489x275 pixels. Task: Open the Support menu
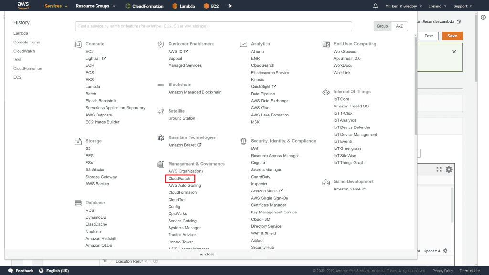point(462,6)
